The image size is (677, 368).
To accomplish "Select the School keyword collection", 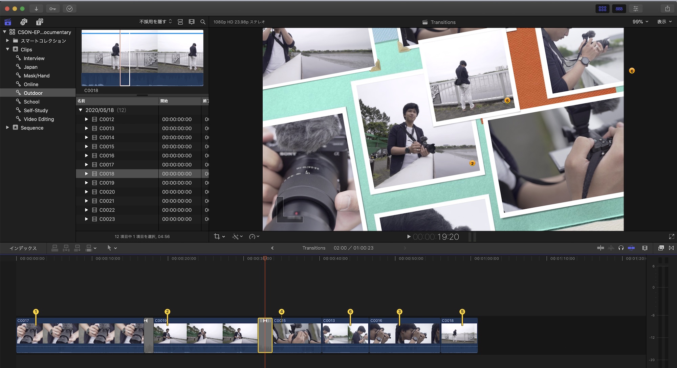I will 31,102.
